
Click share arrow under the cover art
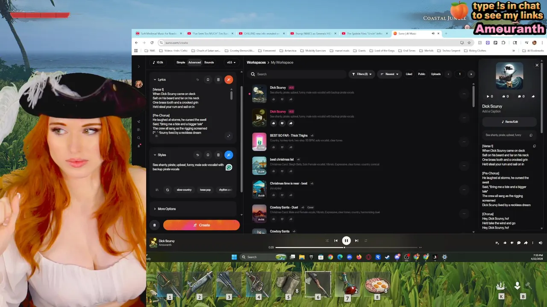533,96
